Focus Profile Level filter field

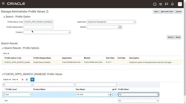18,85
